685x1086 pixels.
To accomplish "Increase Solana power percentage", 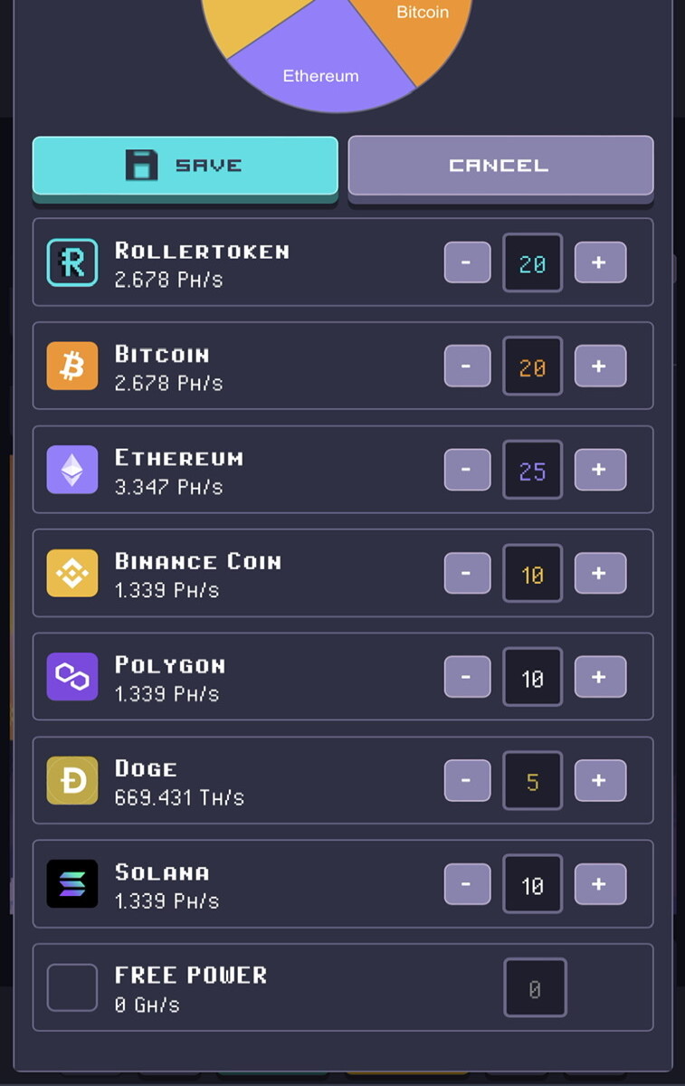I will pyautogui.click(x=600, y=884).
